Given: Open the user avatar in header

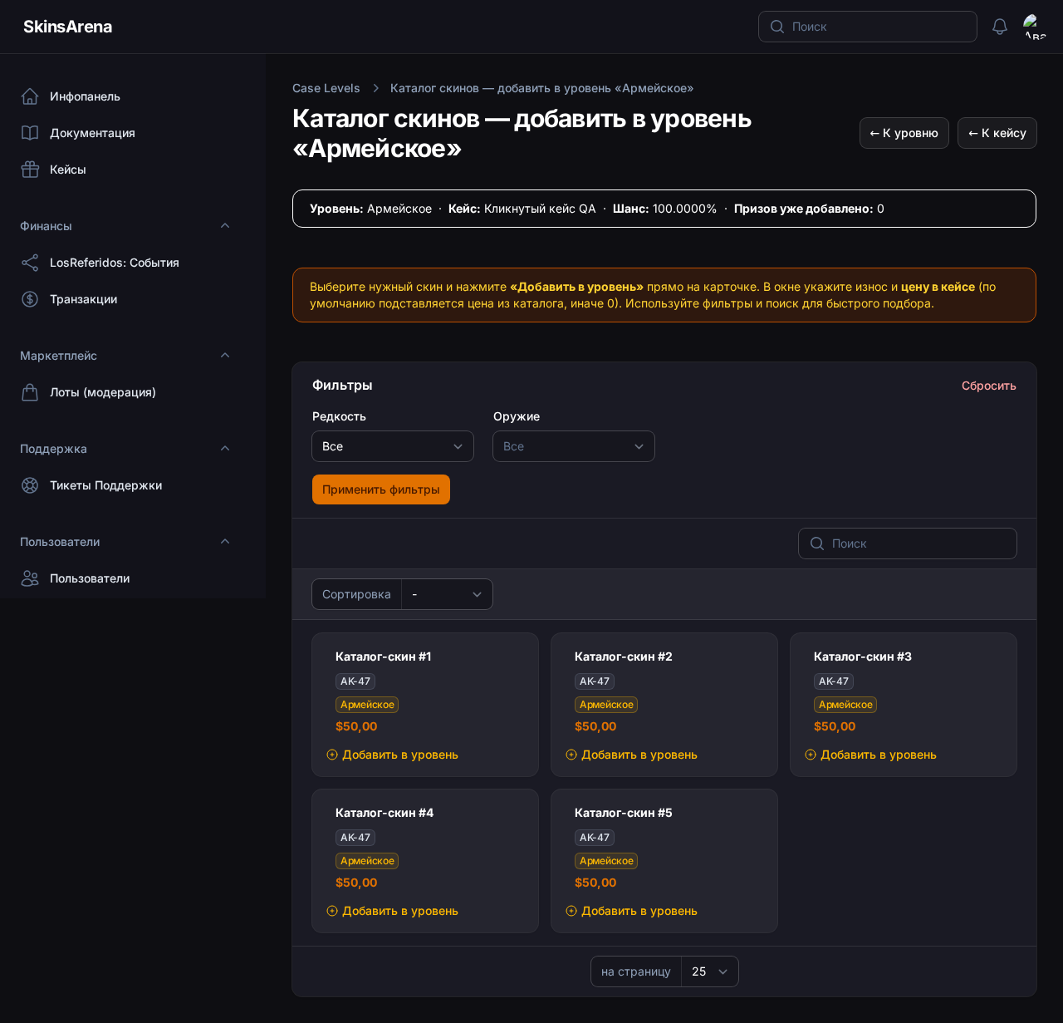Looking at the screenshot, I should pos(1035,27).
